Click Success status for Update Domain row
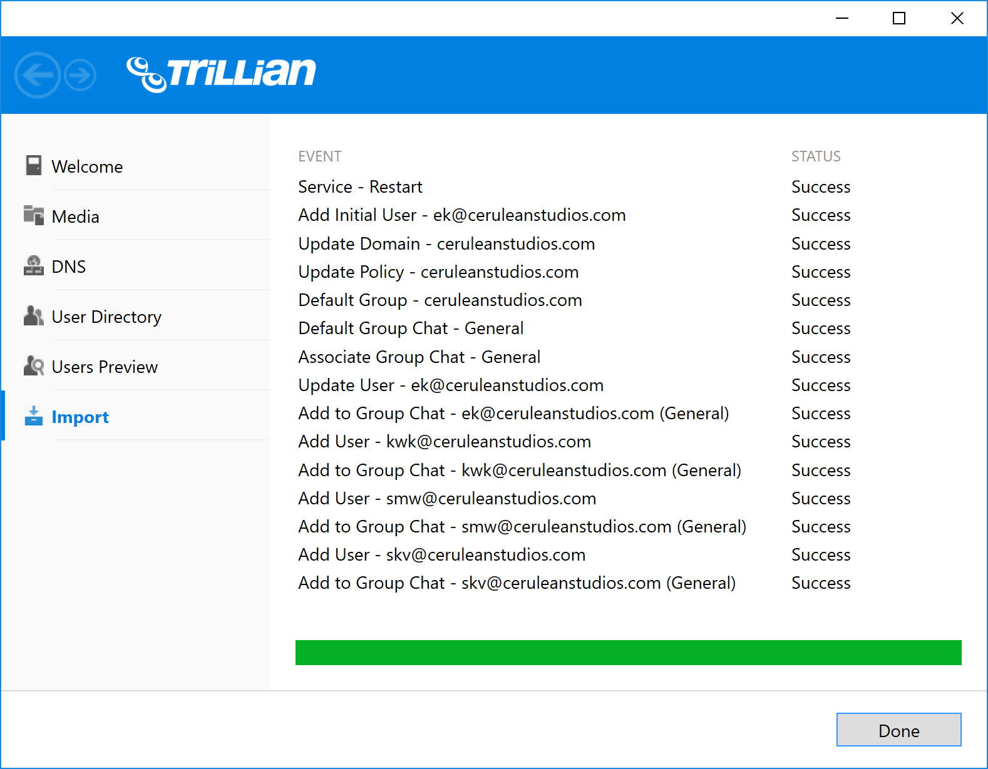988x769 pixels. click(x=821, y=243)
